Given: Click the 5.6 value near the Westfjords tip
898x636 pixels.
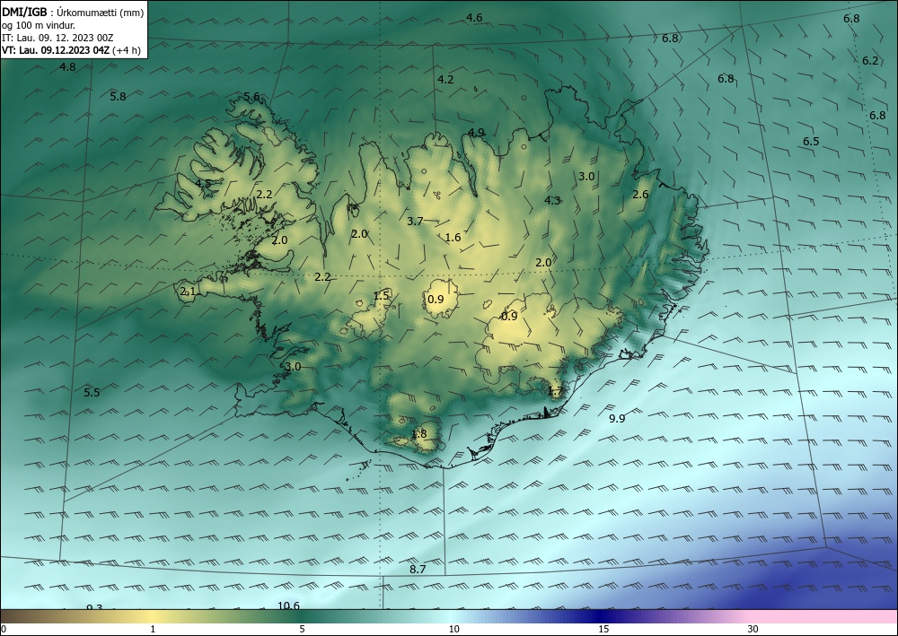Looking at the screenshot, I should coord(252,97).
